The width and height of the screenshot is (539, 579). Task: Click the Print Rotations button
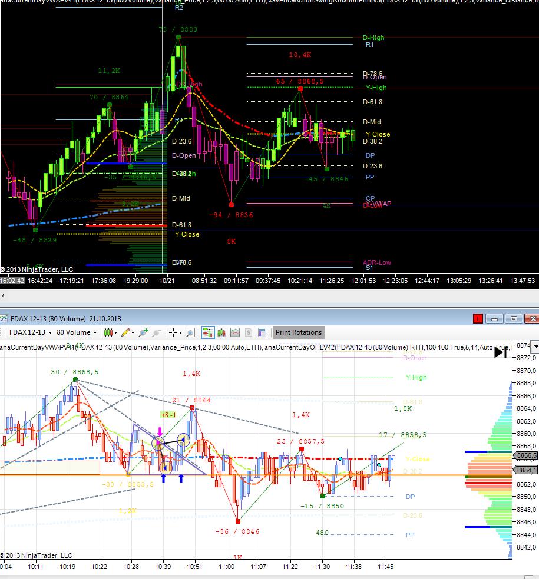tap(299, 332)
